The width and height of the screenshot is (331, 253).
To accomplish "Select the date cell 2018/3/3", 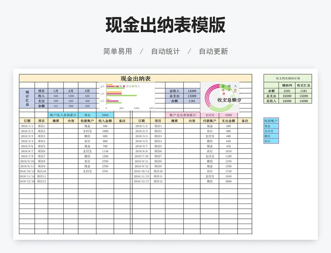I will click(x=27, y=136).
